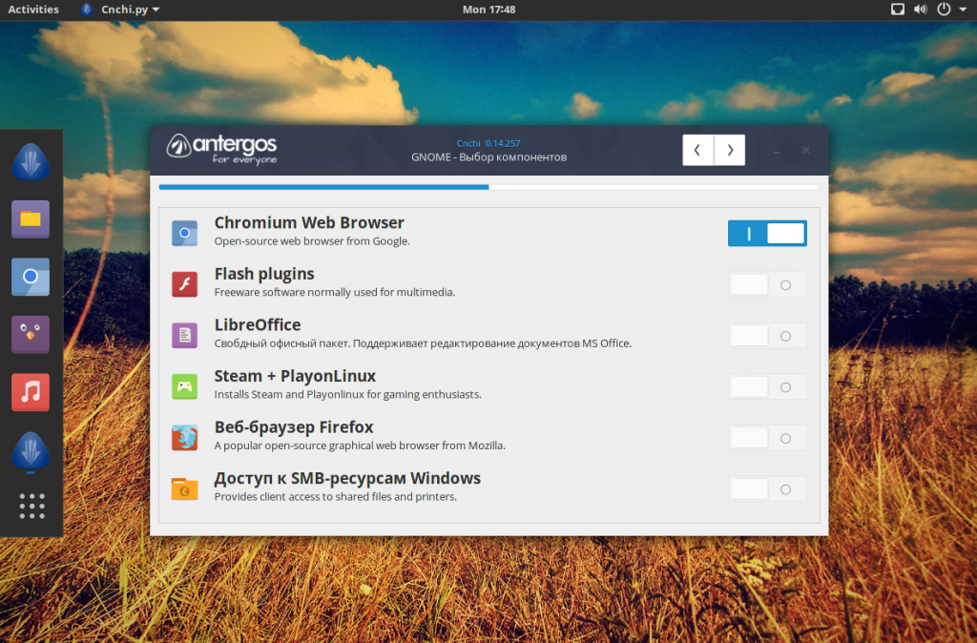Click the "Flash plugins" title text

tap(264, 274)
